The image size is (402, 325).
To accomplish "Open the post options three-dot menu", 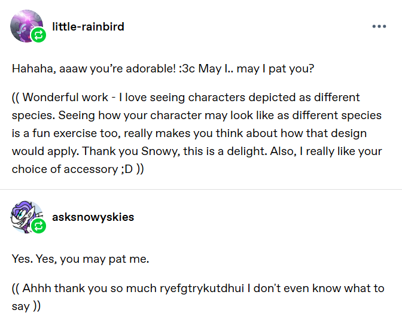I will click(379, 27).
